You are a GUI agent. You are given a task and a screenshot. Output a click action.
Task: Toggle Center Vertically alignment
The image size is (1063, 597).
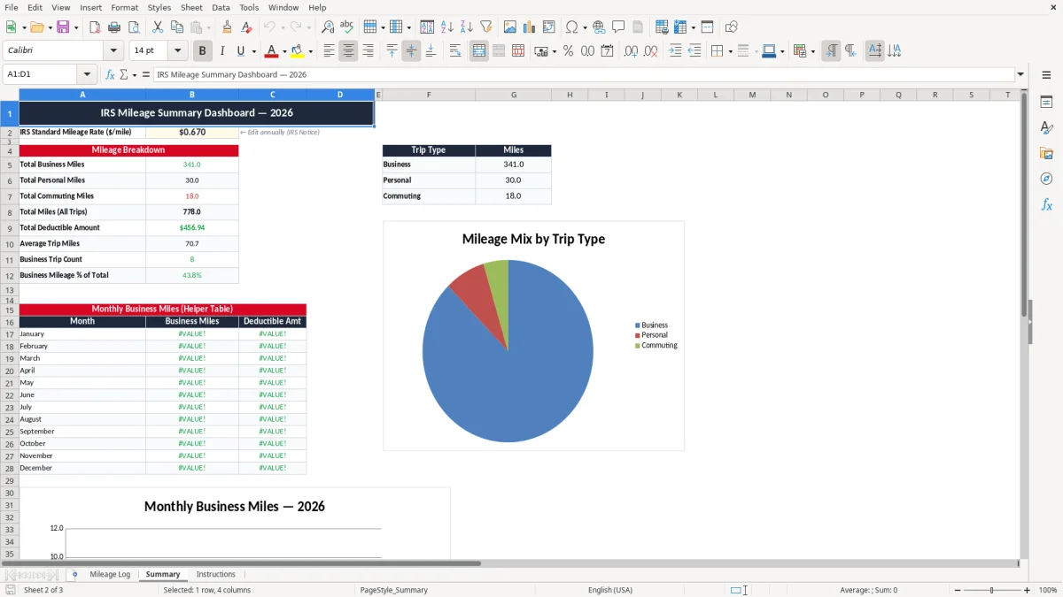coord(411,51)
